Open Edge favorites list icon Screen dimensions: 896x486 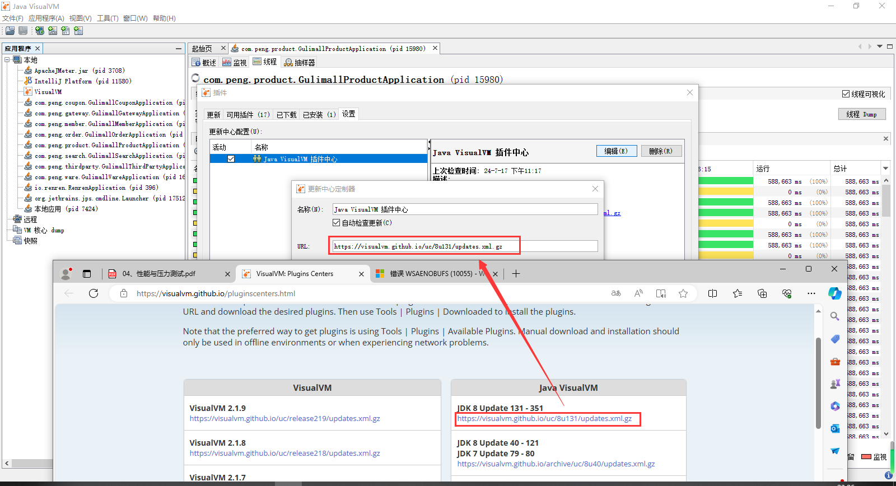click(x=738, y=293)
